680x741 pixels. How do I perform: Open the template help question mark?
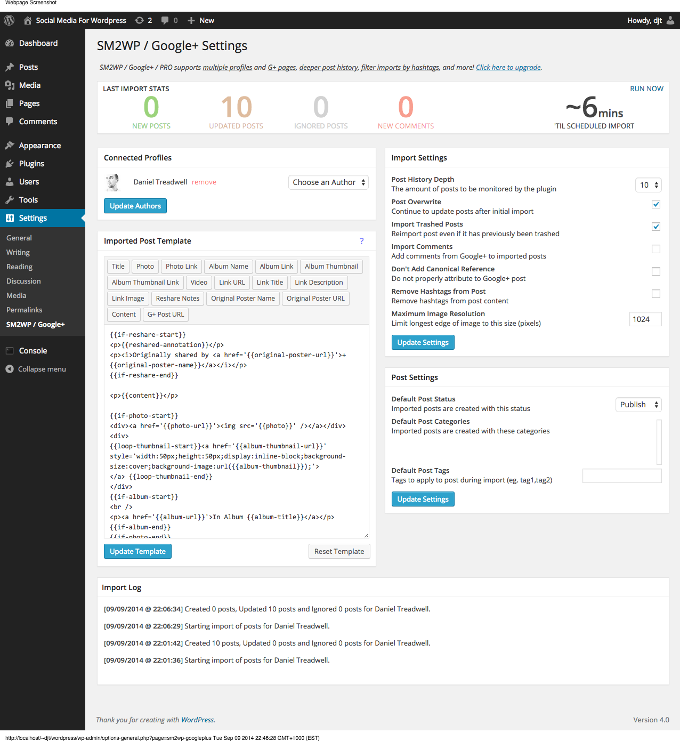click(x=362, y=241)
